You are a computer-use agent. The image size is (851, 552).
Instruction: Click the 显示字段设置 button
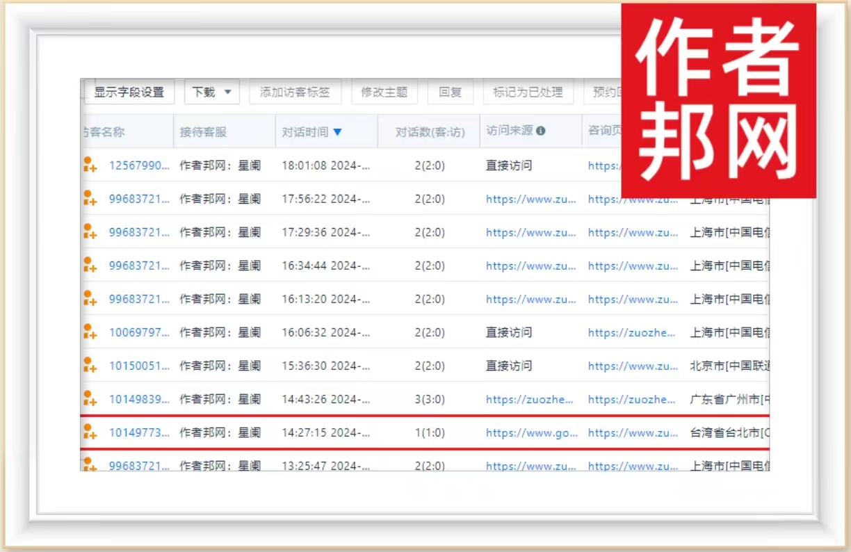[129, 92]
